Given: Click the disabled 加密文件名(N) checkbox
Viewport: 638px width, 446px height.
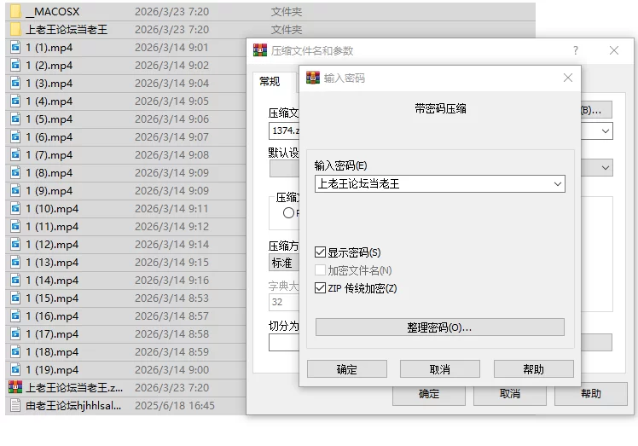Looking at the screenshot, I should (x=320, y=270).
